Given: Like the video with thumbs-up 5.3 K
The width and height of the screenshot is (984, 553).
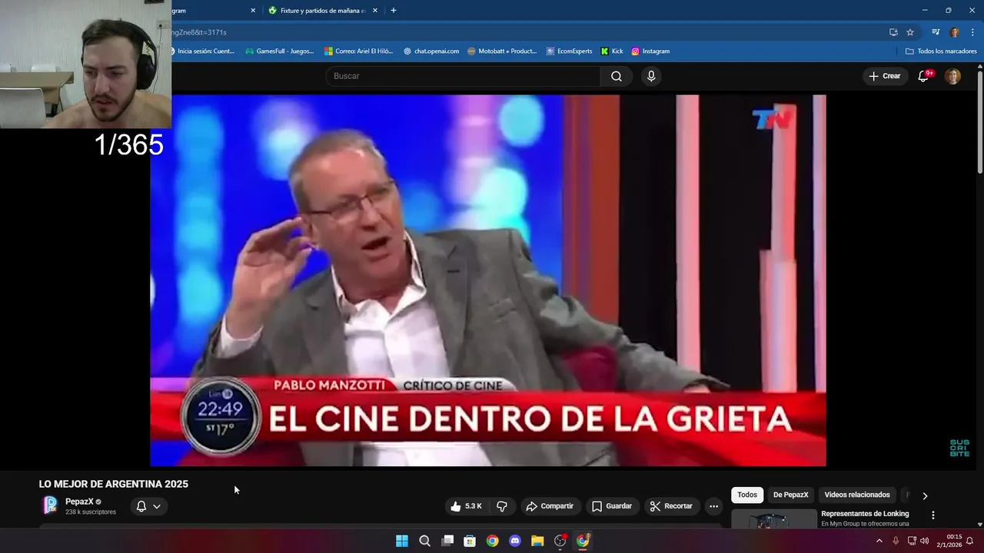Looking at the screenshot, I should 467,506.
